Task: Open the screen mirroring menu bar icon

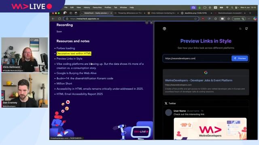Action: (193, 8)
